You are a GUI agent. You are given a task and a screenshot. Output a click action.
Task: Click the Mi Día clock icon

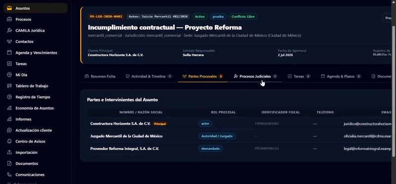(9, 74)
